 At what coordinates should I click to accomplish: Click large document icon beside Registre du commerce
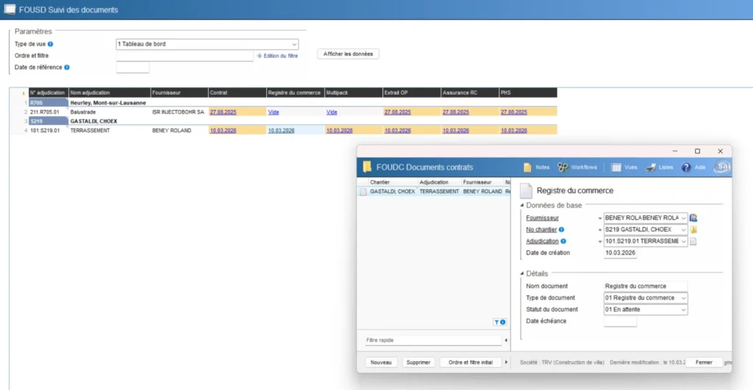[x=527, y=190]
